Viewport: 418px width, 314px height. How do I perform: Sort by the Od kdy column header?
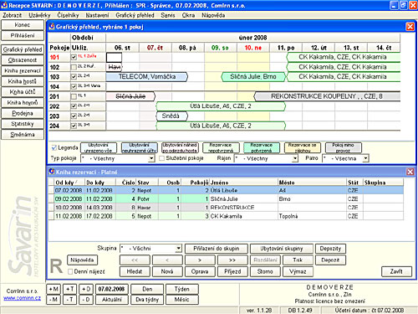coord(69,183)
